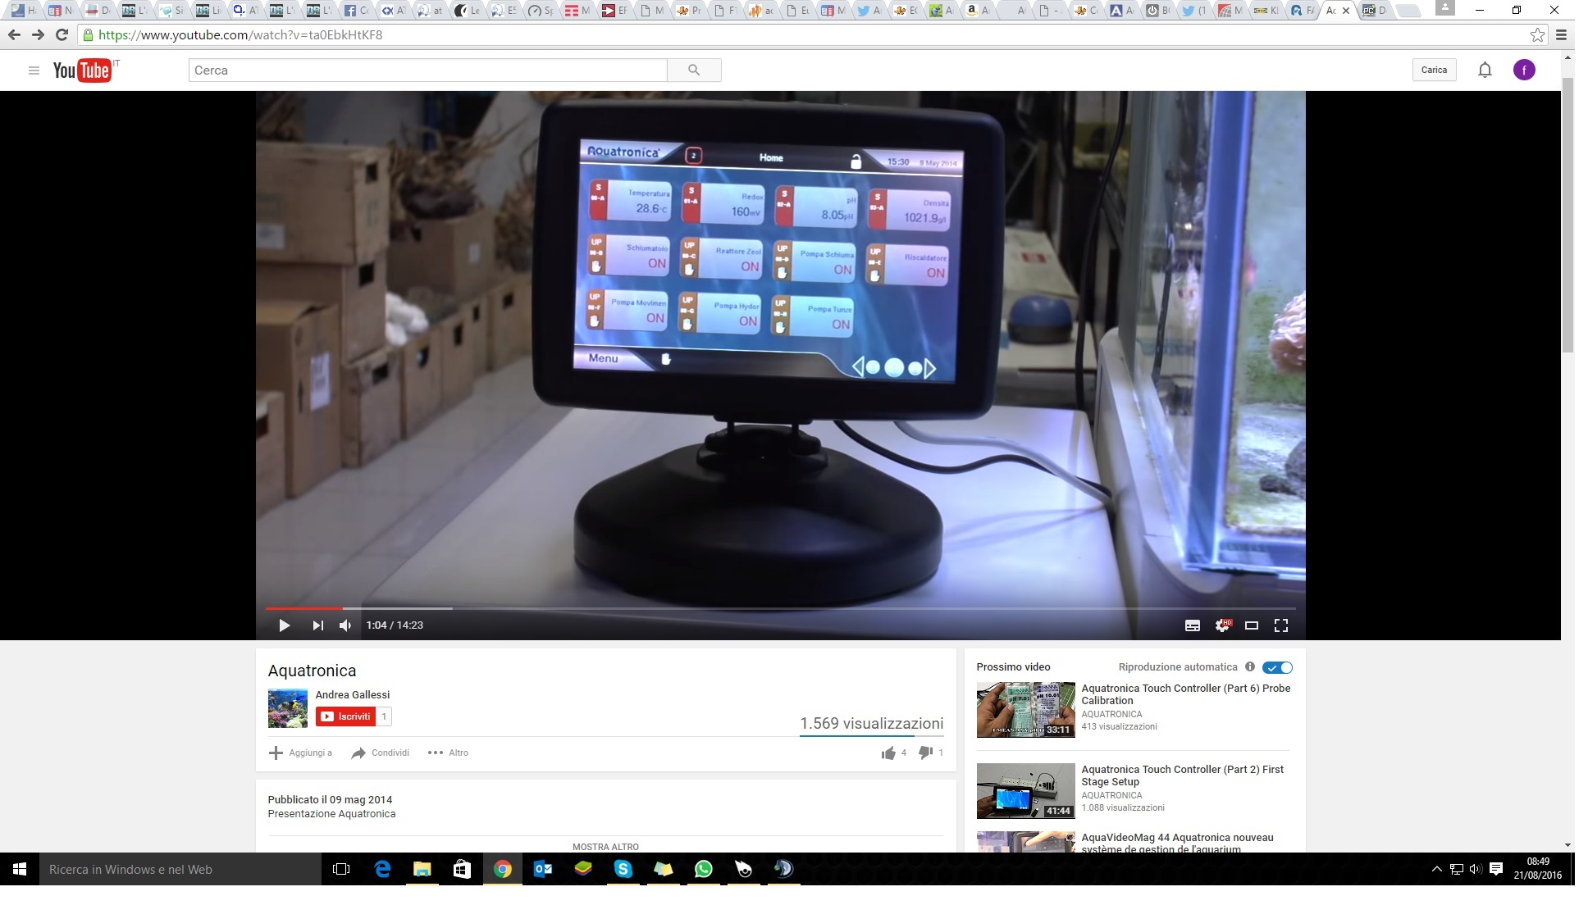Click Condividi to share the video
Screen dimensions: 1588x905
(x=380, y=753)
